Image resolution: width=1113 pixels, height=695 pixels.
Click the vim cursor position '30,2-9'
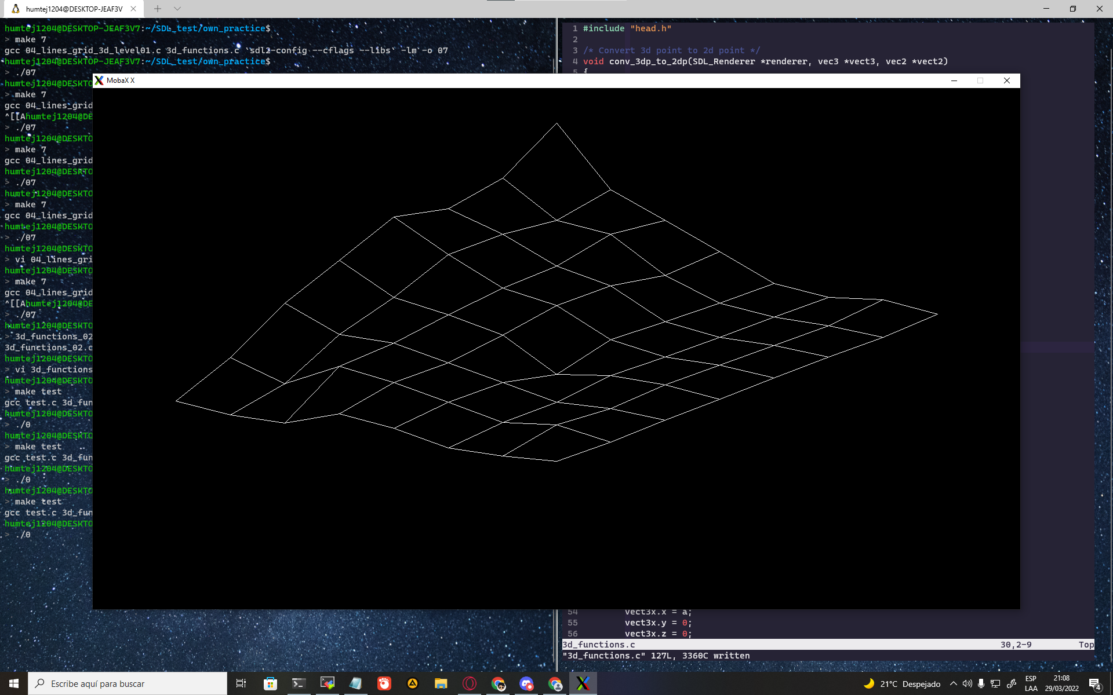click(x=1016, y=645)
